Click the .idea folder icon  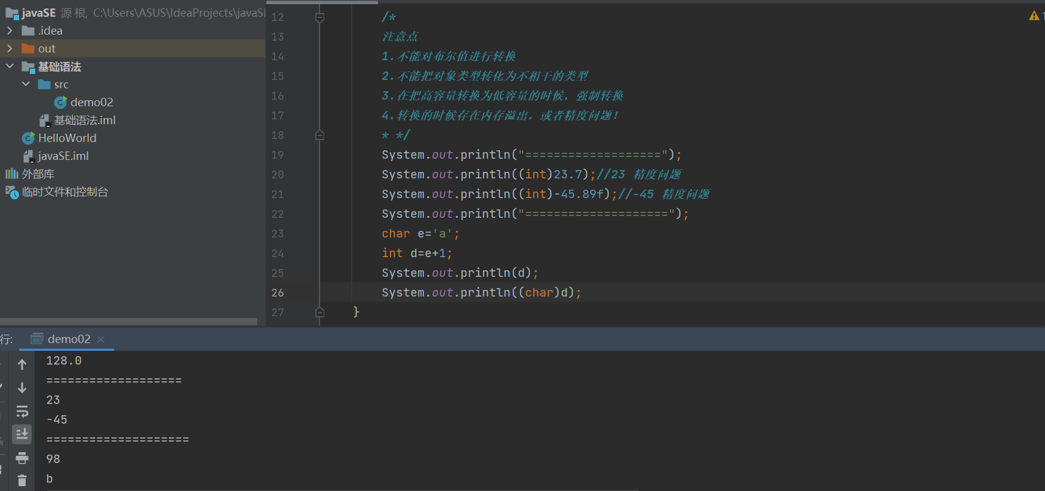tap(28, 30)
